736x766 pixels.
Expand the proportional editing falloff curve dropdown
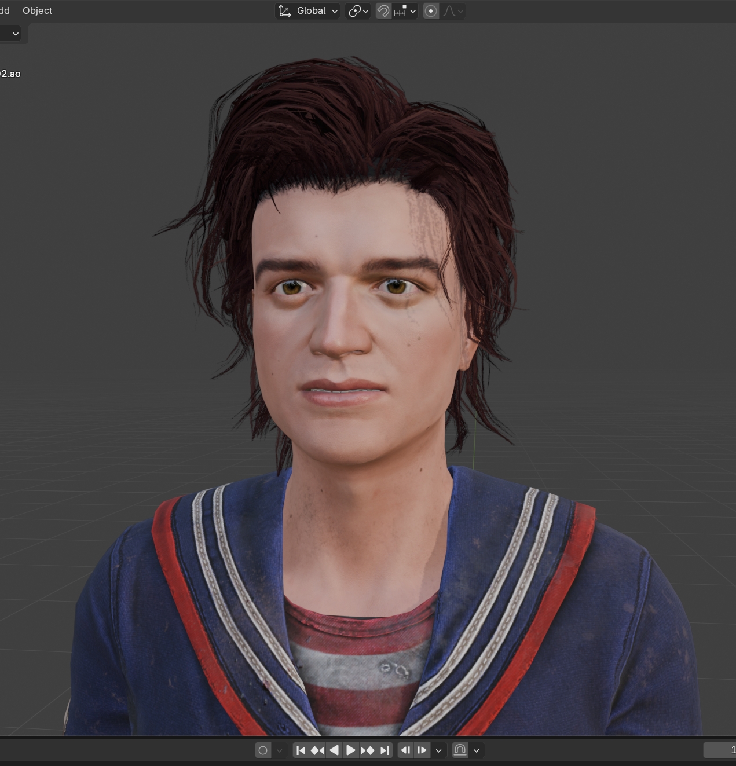(x=453, y=11)
